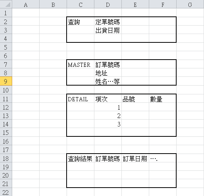Select cell 訂單號碼 in MASTER block
Screen dimensions: 204x196
tap(108, 64)
